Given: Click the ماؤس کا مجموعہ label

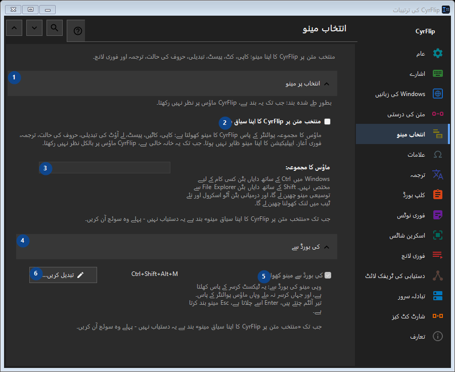Looking at the screenshot, I should point(307,167).
